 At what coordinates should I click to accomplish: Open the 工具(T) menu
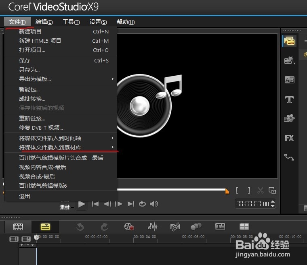pos(71,22)
